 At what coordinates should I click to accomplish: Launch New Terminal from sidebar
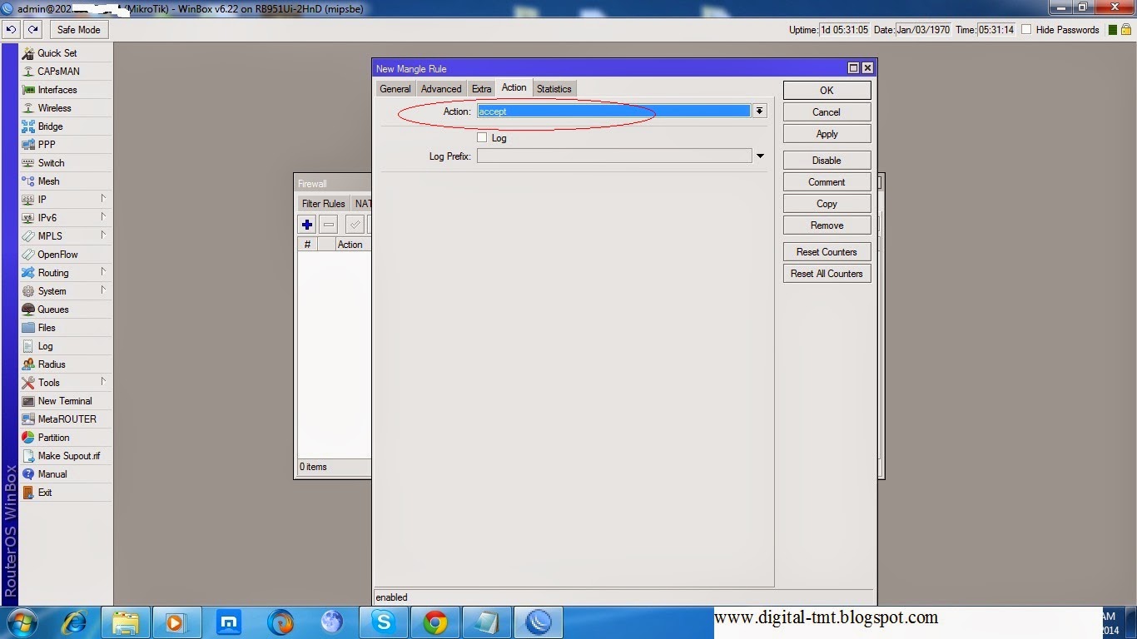[66, 401]
